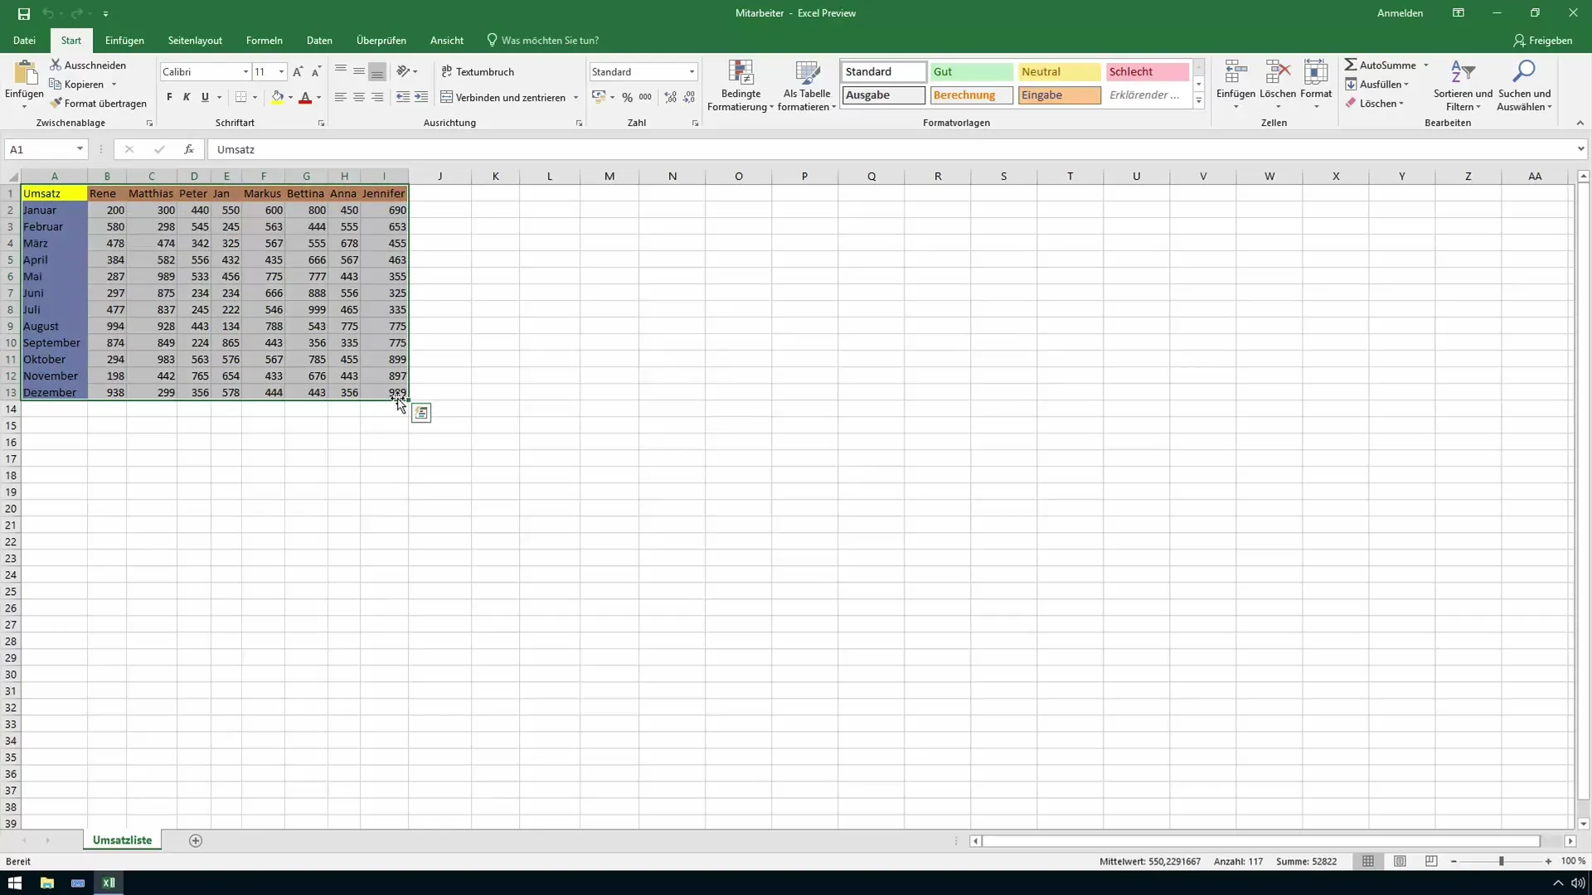Toggle center horizontal alignment
Image resolution: width=1592 pixels, height=895 pixels.
click(x=358, y=97)
